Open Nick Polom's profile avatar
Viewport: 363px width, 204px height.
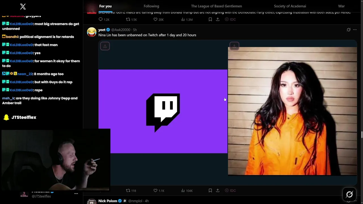tap(91, 201)
